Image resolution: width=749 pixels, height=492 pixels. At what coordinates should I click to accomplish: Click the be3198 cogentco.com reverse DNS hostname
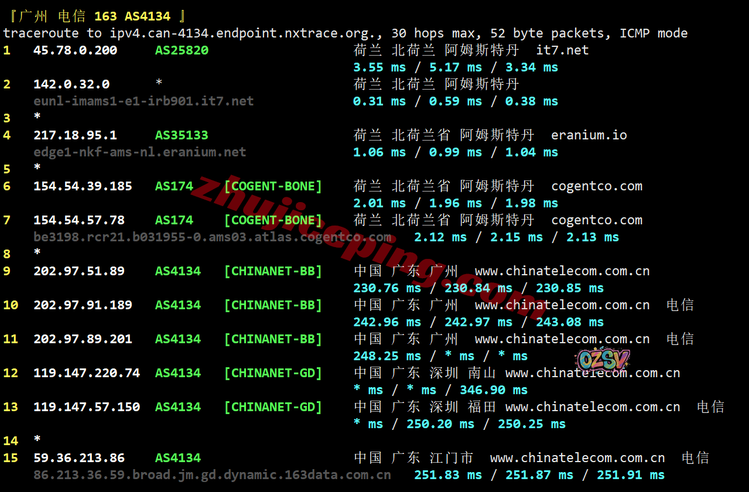coord(212,237)
